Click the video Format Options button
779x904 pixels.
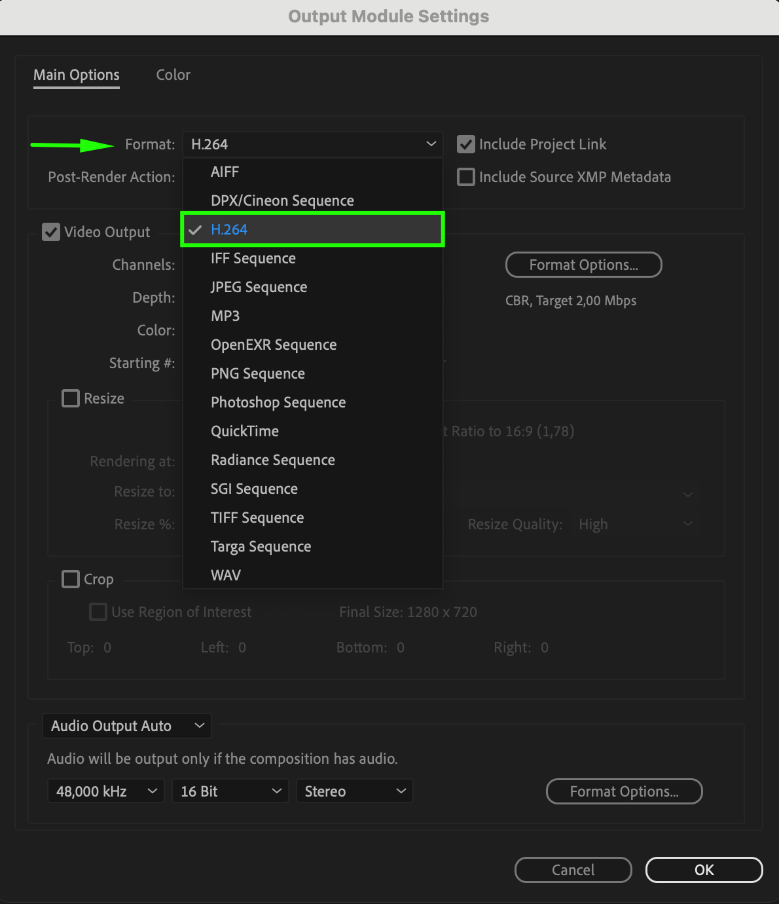pos(583,265)
